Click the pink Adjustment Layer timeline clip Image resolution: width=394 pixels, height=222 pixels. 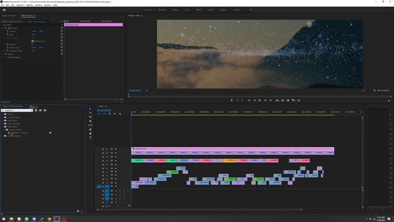tap(233, 149)
